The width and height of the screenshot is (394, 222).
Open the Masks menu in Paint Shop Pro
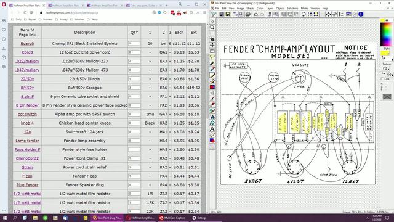point(304,8)
